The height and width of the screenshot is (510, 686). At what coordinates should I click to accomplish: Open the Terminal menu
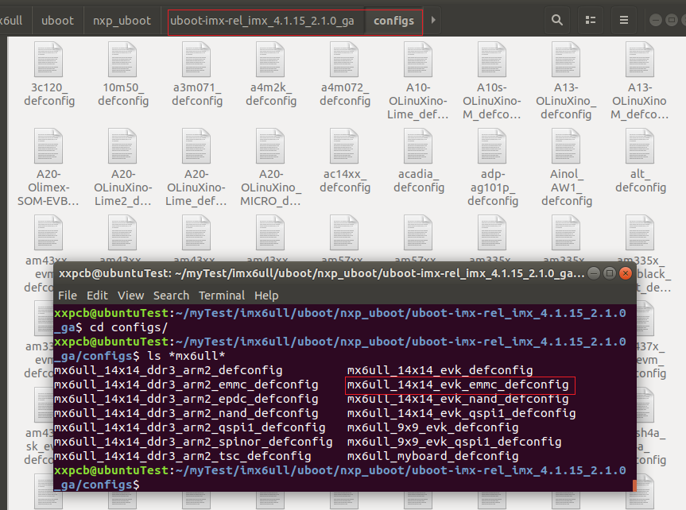(222, 296)
